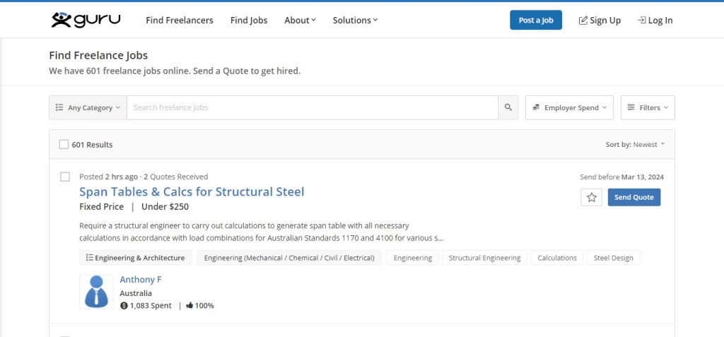Focus the Search freelance jobs field

[x=312, y=107]
